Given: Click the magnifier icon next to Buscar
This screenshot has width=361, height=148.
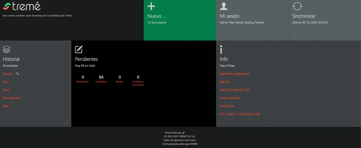Looking at the screenshot, I should (x=17, y=74).
